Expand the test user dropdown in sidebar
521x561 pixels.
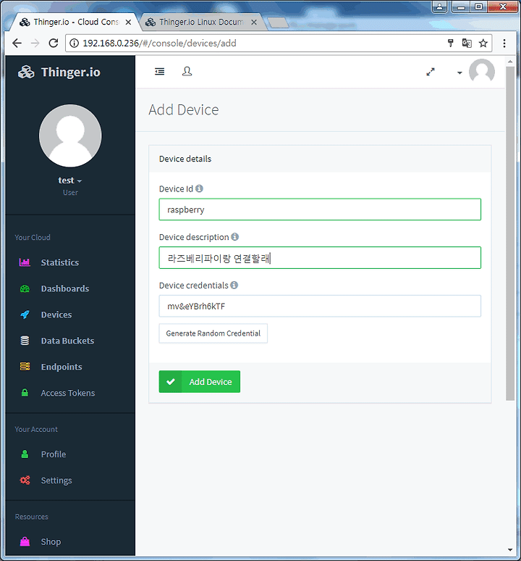70,180
